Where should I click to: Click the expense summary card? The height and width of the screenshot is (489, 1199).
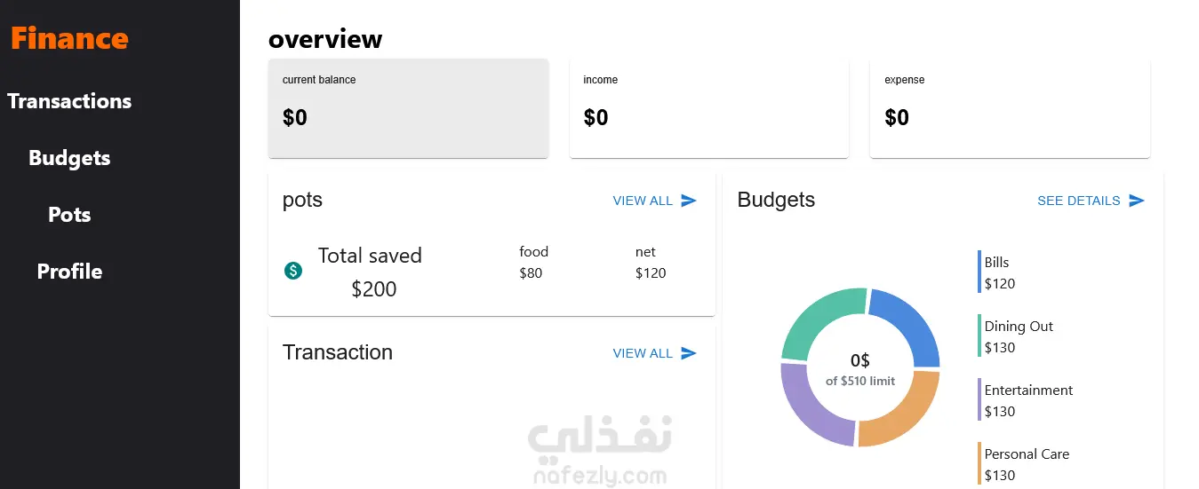click(1010, 108)
